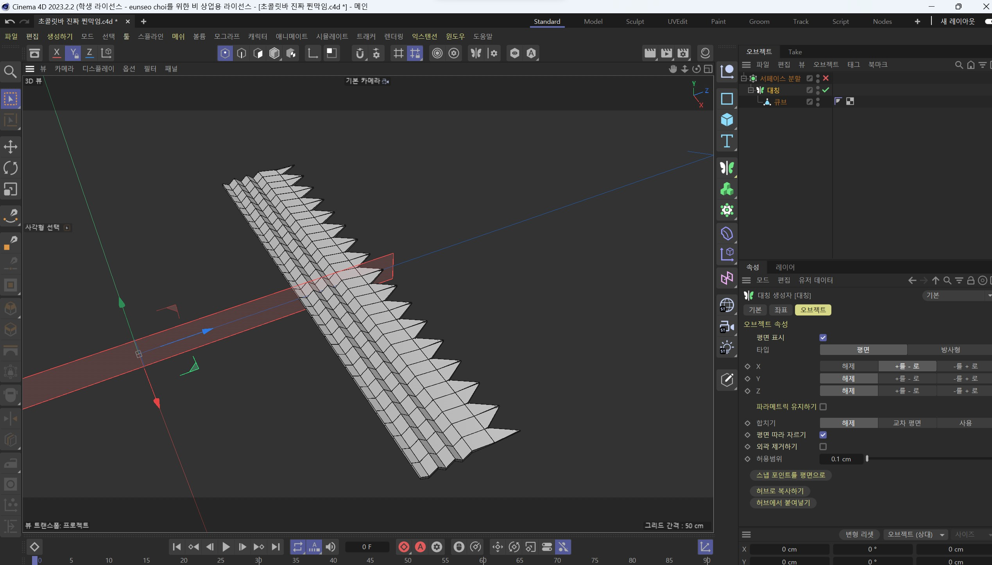Open coordinate manager hamburger menu
This screenshot has width=992, height=565.
746,535
